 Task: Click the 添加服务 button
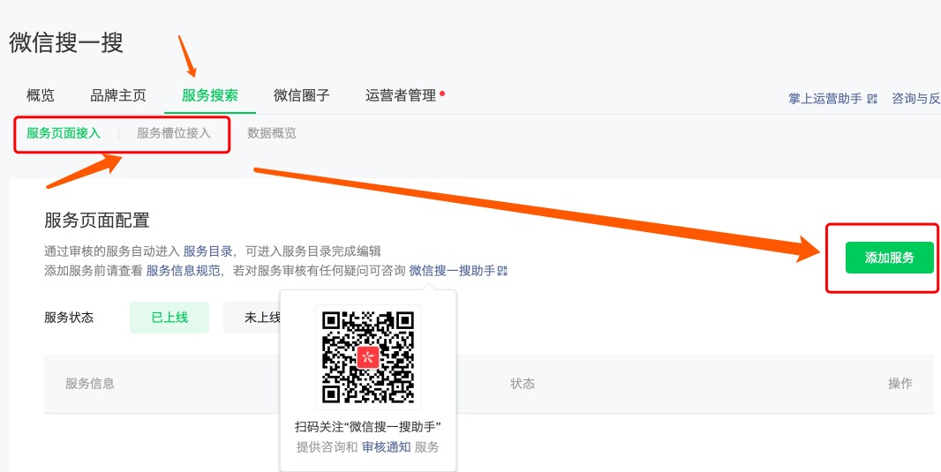click(890, 258)
